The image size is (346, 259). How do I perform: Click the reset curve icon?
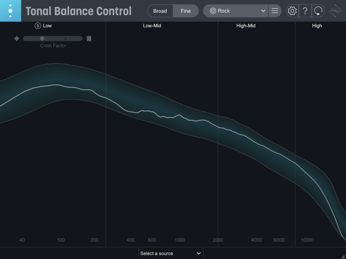coord(318,10)
